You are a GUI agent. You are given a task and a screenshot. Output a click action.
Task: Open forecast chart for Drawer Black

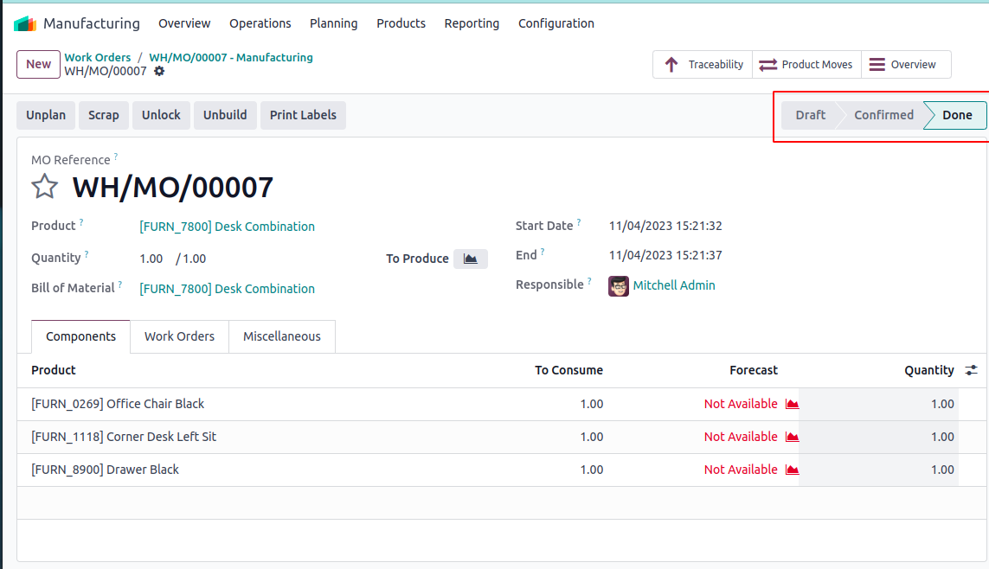click(793, 470)
